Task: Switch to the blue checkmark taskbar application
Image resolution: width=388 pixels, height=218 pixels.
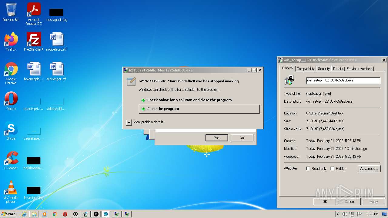Action: [106, 214]
